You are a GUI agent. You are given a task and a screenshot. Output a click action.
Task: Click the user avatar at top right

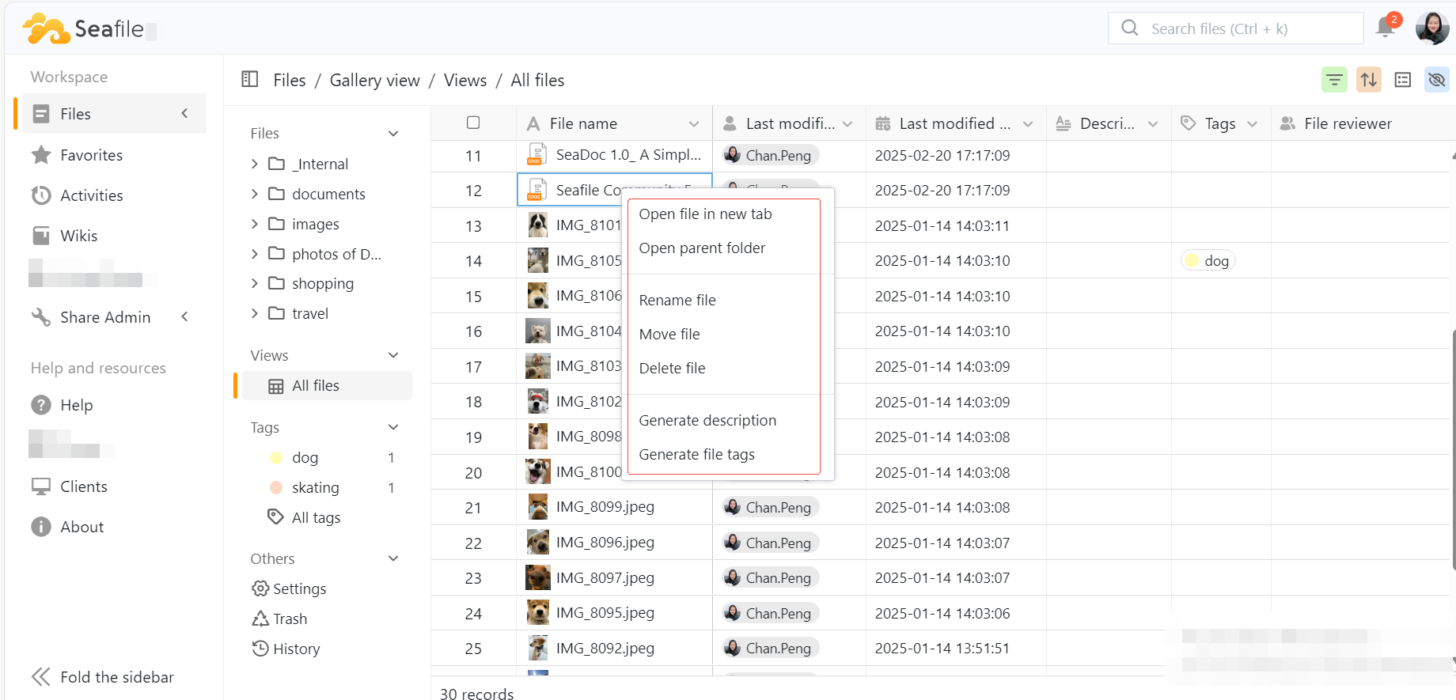pos(1431,28)
